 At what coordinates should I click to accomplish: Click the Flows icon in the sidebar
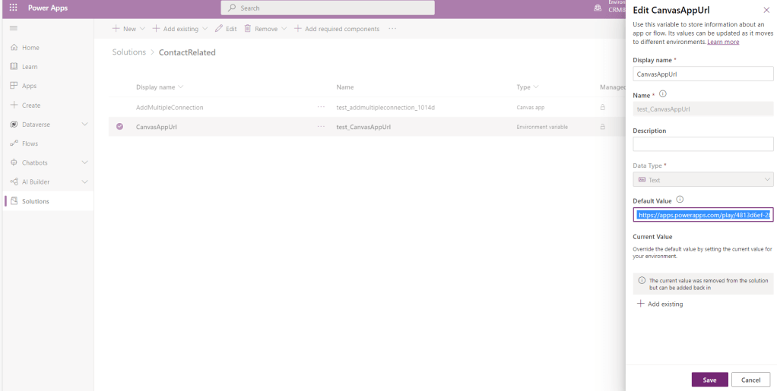(14, 143)
